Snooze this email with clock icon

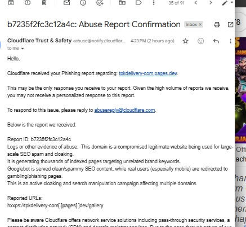(83, 2)
